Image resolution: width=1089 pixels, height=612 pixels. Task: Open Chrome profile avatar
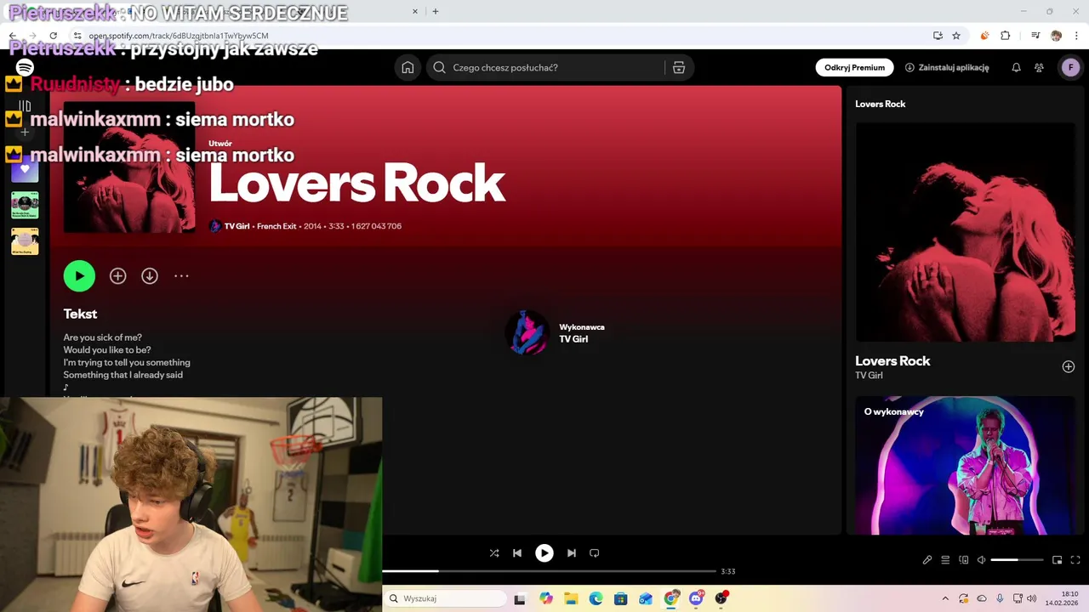point(1057,36)
